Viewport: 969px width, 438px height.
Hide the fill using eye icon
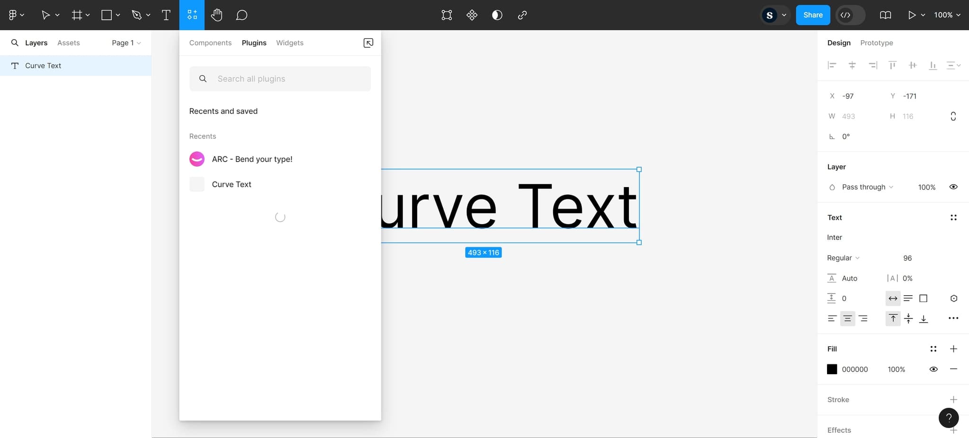pyautogui.click(x=933, y=369)
